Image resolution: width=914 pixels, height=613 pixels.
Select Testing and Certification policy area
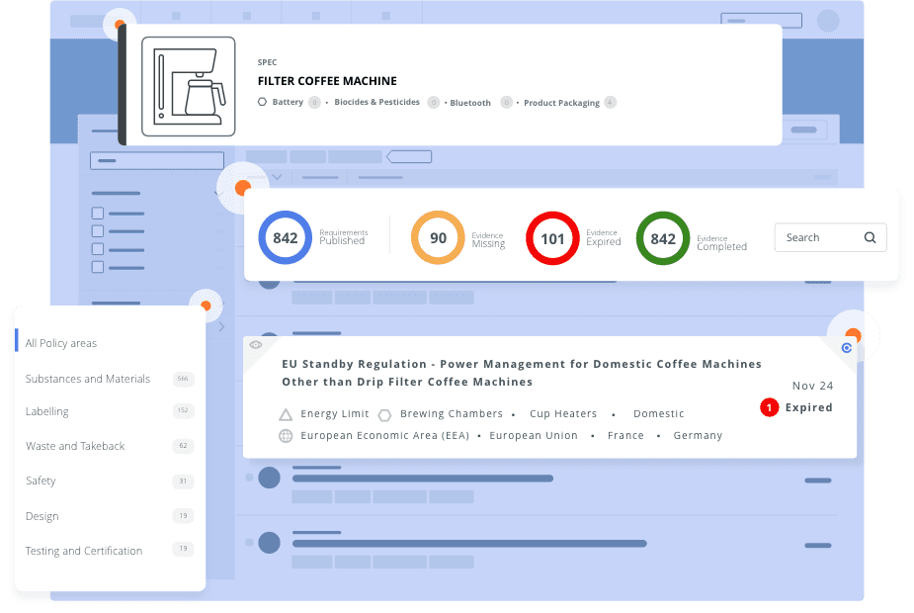coord(84,551)
